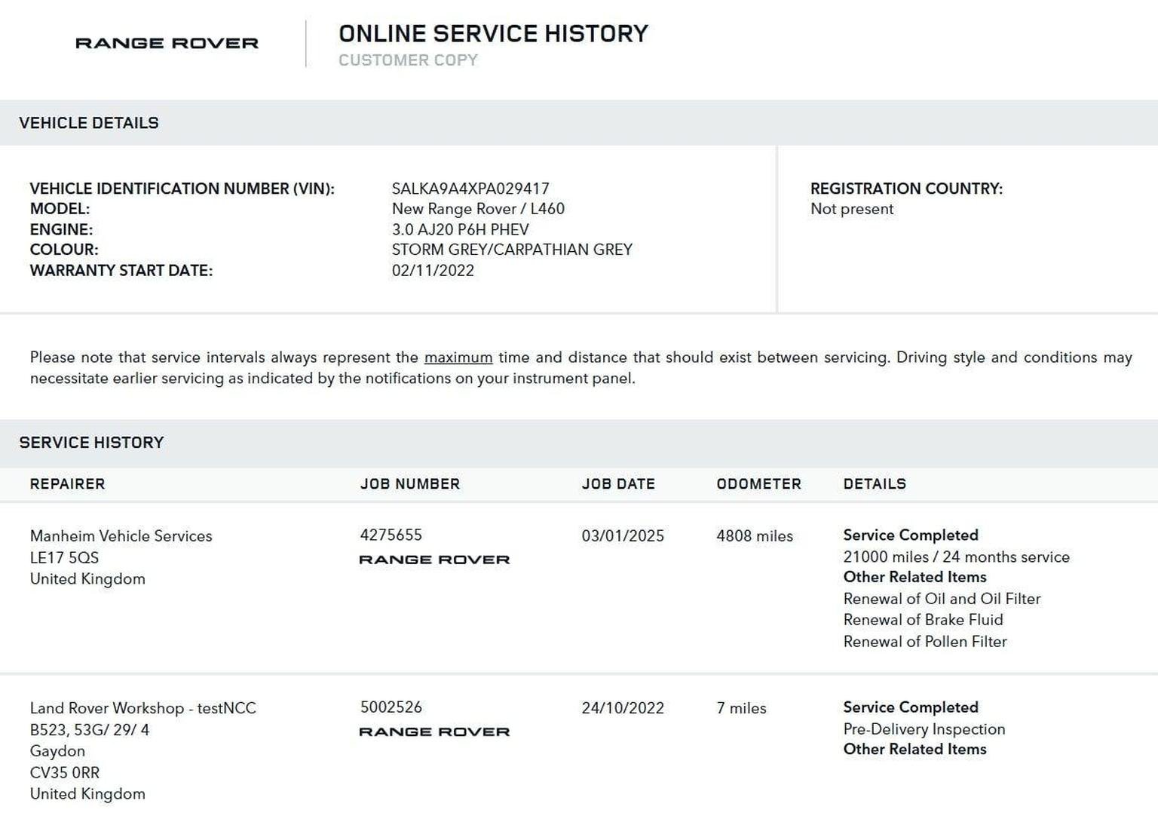The height and width of the screenshot is (819, 1158).
Task: Click the Details column header
Action: point(875,484)
